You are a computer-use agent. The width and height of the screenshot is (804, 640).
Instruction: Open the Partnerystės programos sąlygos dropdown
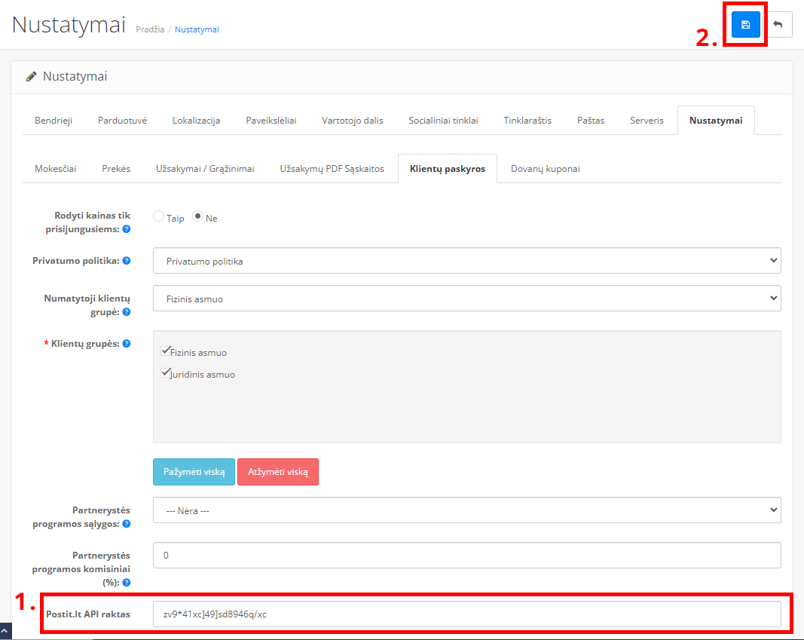(x=466, y=510)
